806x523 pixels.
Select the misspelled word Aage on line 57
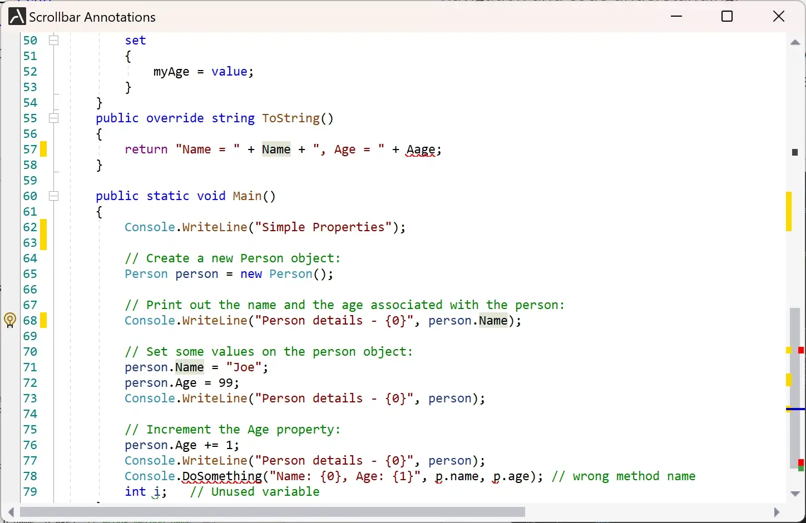coord(421,149)
